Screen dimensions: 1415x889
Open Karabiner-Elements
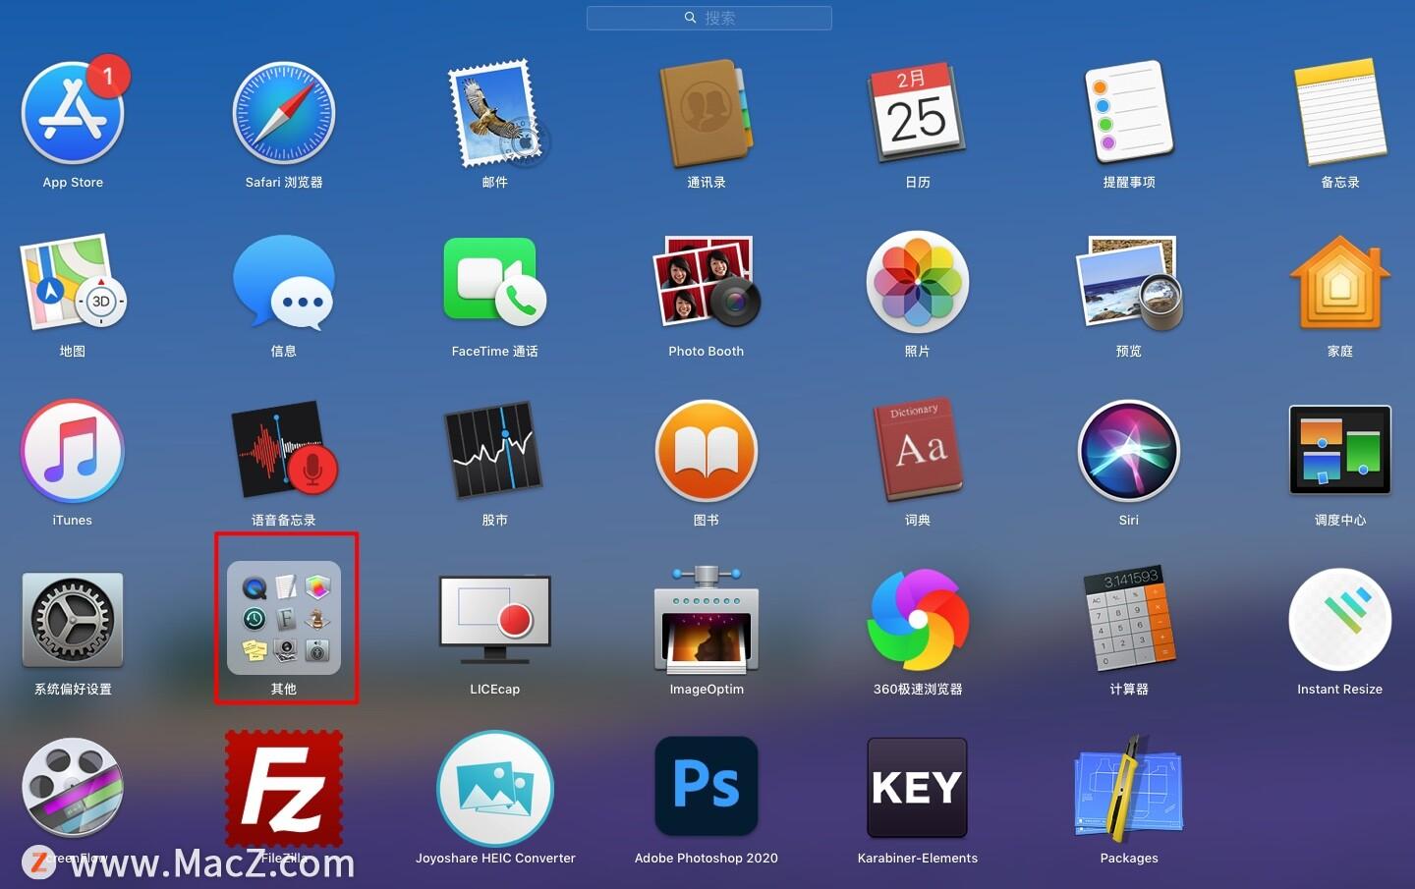(918, 789)
